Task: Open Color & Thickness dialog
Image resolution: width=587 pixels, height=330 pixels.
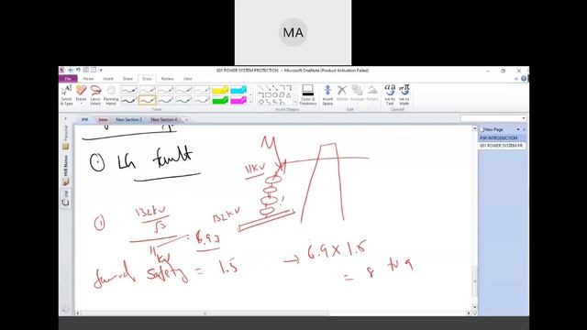Action: click(x=308, y=95)
